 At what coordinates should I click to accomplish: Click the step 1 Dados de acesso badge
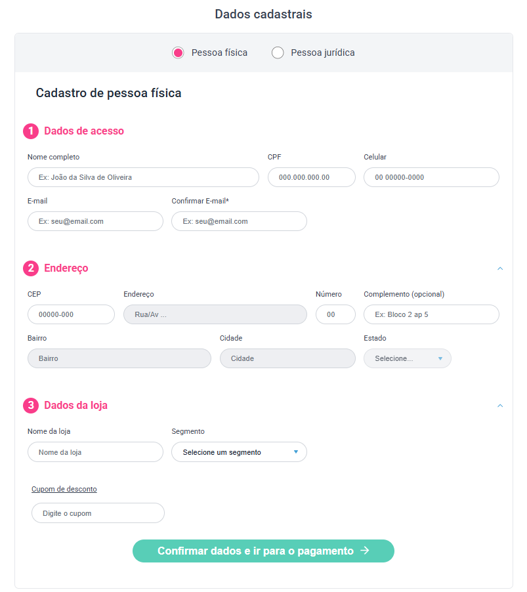point(31,131)
